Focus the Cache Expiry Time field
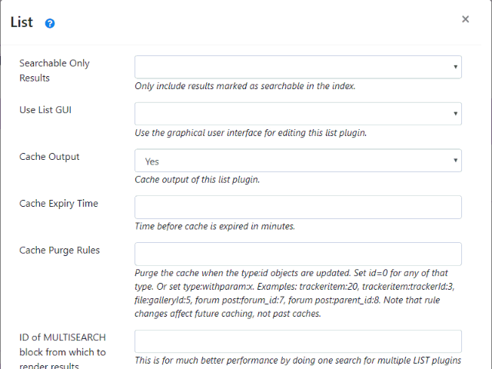 (298, 208)
